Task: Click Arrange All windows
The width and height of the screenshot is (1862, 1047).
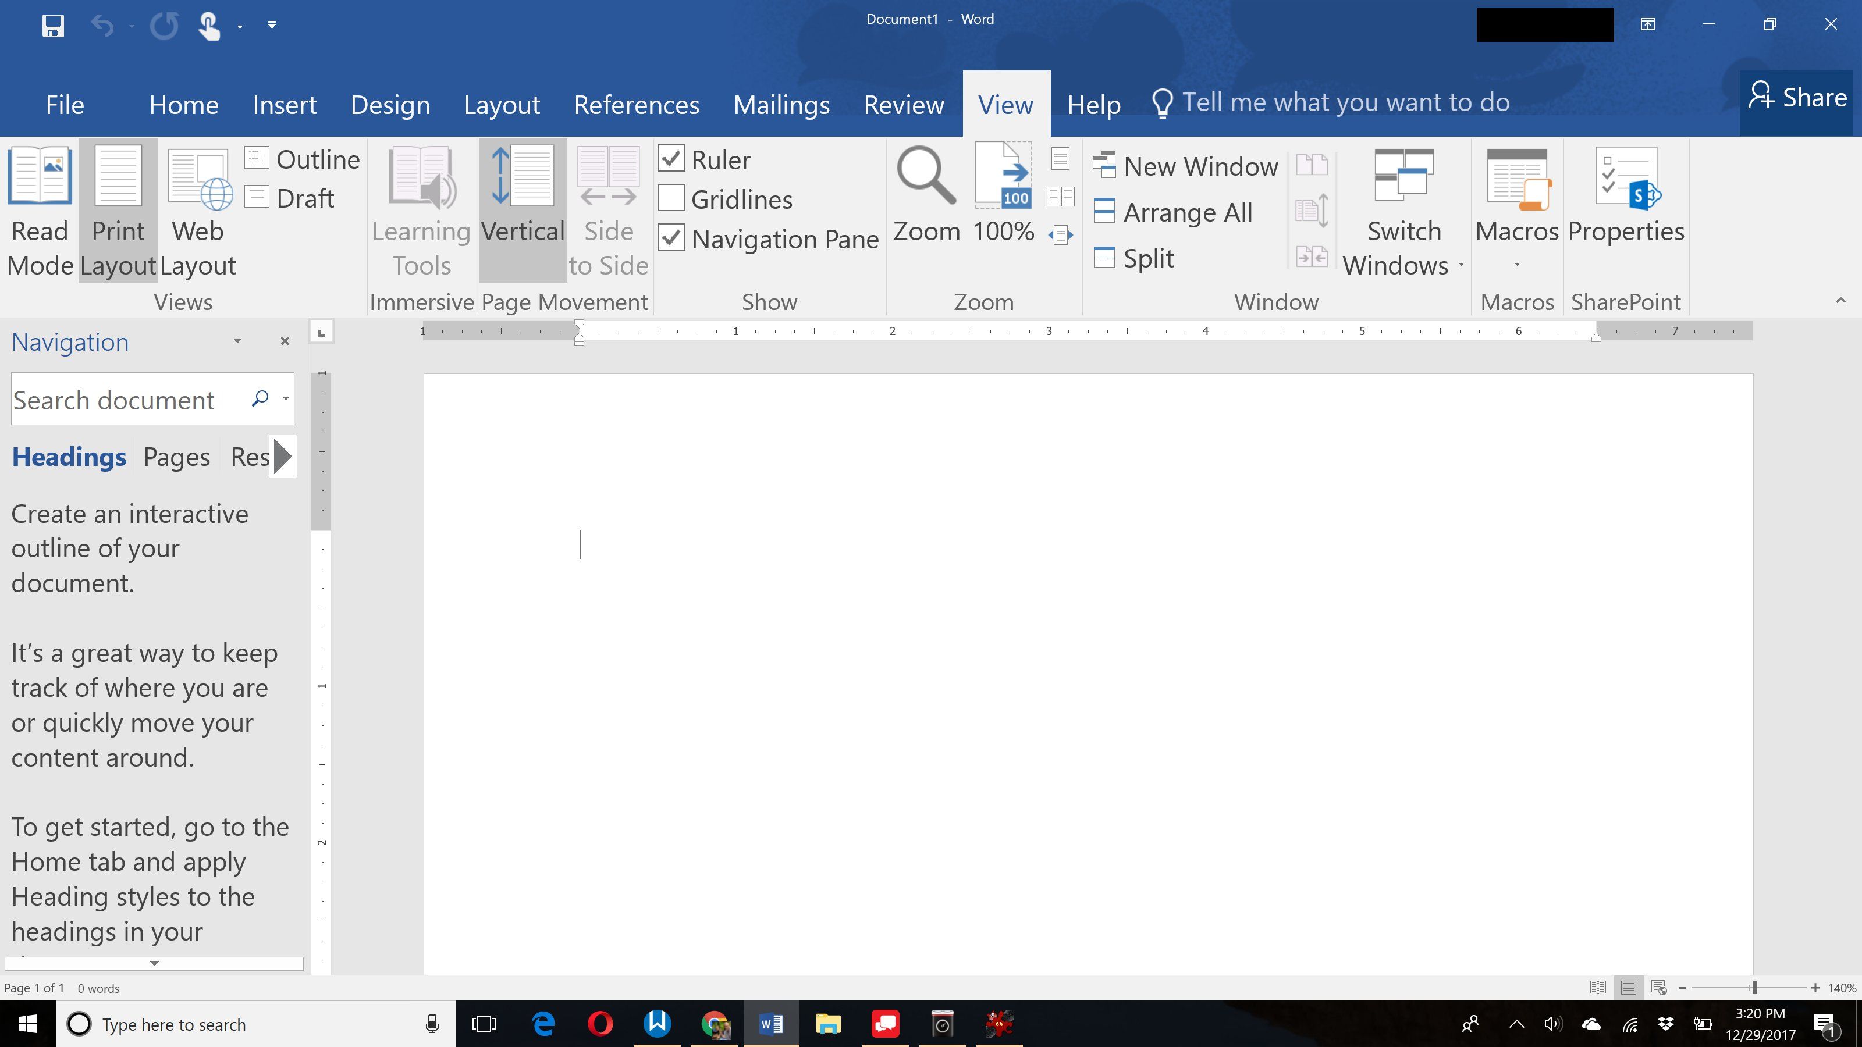Action: click(1172, 212)
